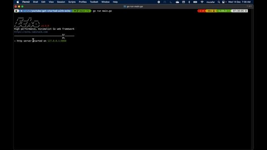Click the terminal icon beside the window title
This screenshot has width=267, height=150.
tap(125, 7)
